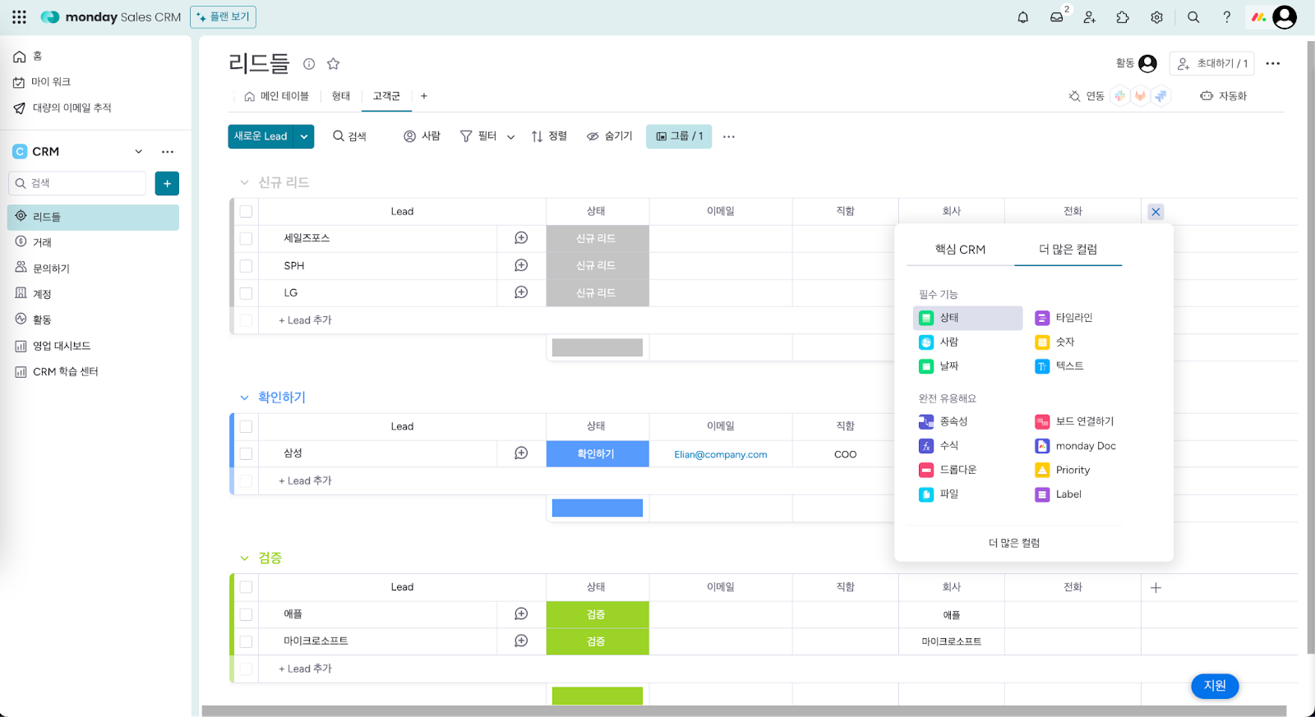Click the 새로운 Lead button

[261, 136]
